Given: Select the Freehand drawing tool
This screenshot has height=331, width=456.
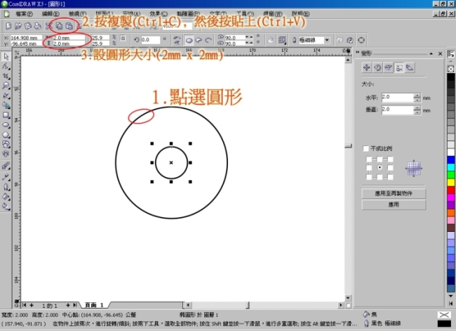Looking at the screenshot, I should (x=6, y=96).
